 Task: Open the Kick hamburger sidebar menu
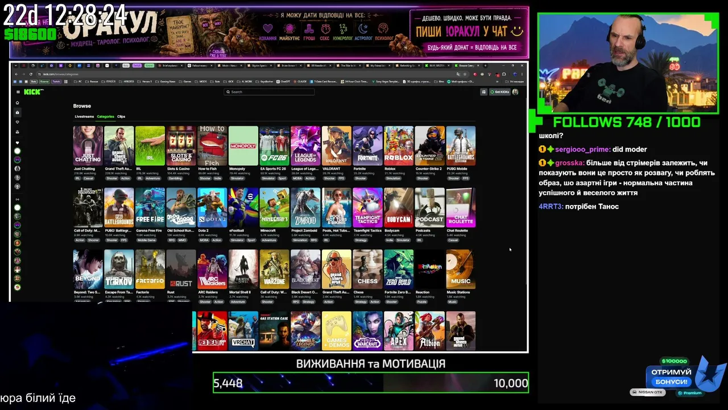pyautogui.click(x=18, y=92)
